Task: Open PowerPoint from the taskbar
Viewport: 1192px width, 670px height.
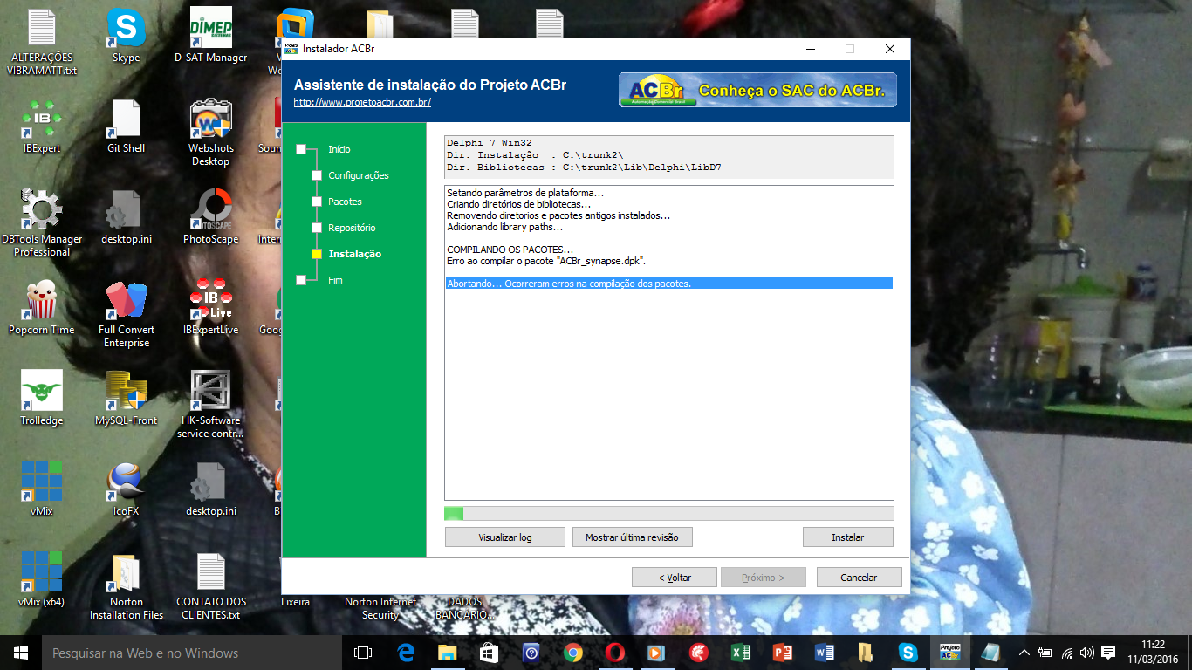Action: point(783,653)
